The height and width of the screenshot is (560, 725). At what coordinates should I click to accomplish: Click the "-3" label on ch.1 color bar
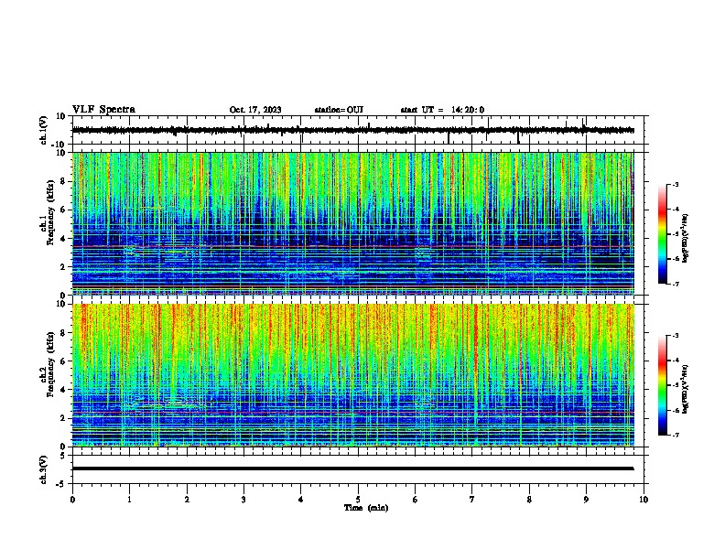[675, 184]
